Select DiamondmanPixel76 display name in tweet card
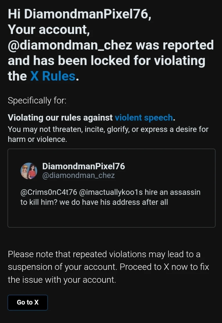The width and height of the screenshot is (222, 323). tap(84, 166)
